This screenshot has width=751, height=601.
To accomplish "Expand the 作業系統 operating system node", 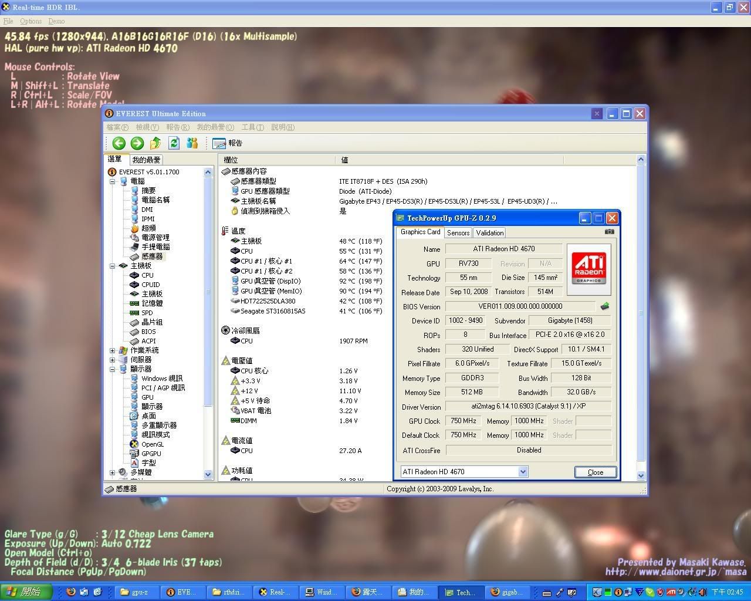I will 113,350.
